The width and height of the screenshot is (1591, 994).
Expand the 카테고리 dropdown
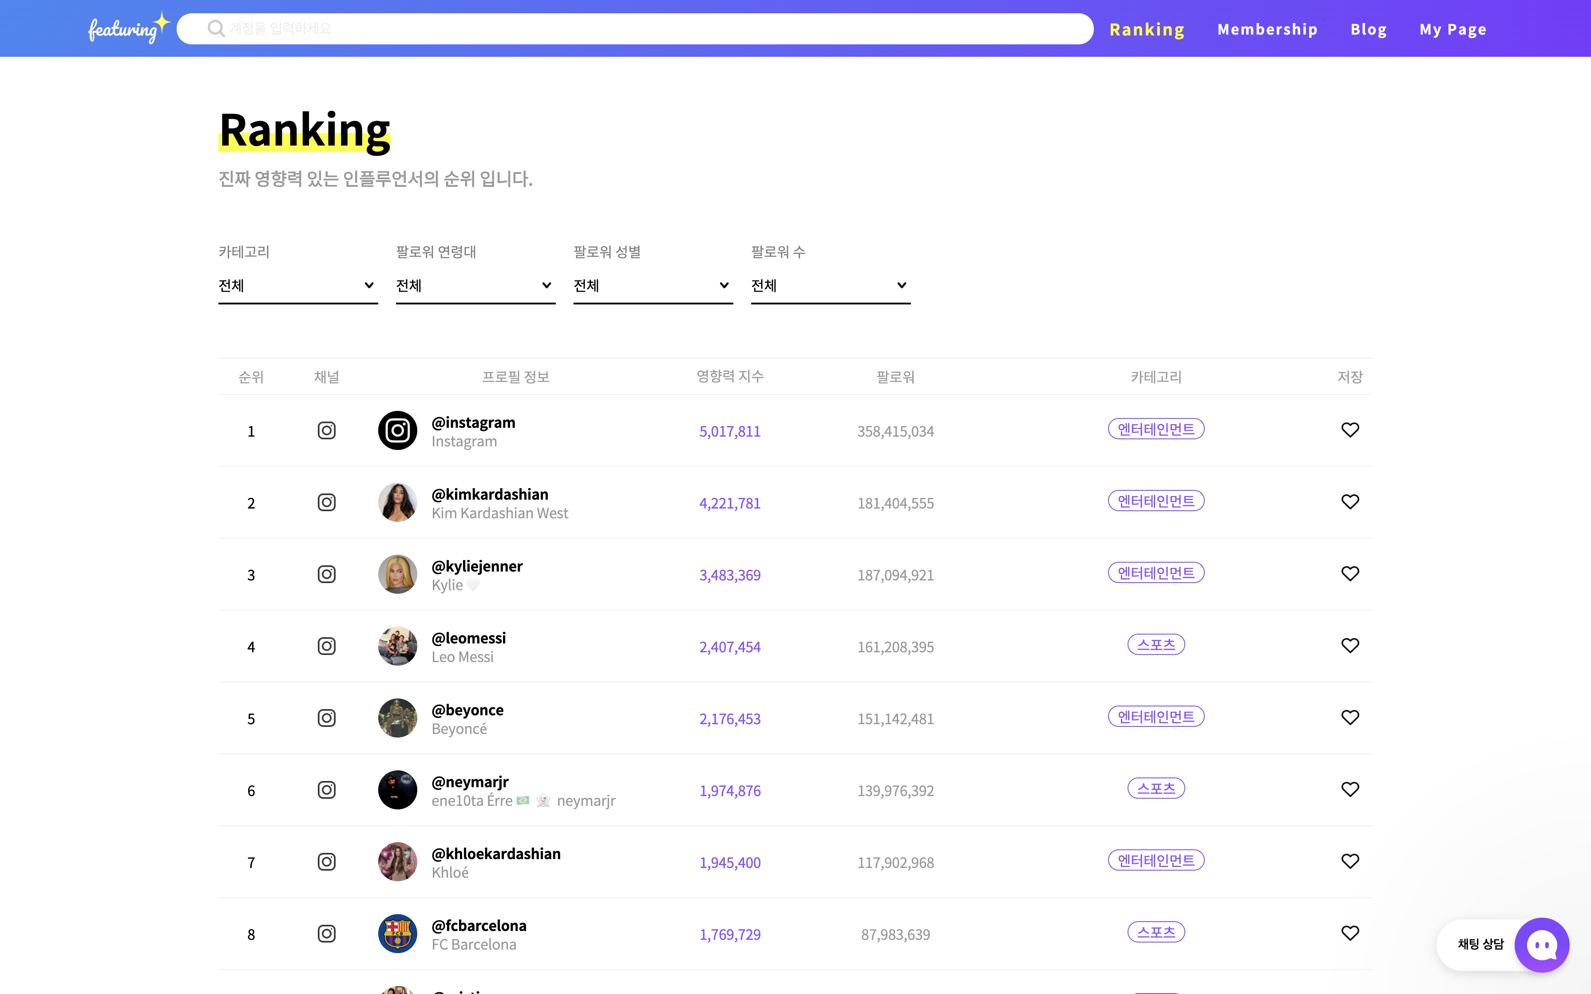tap(298, 286)
